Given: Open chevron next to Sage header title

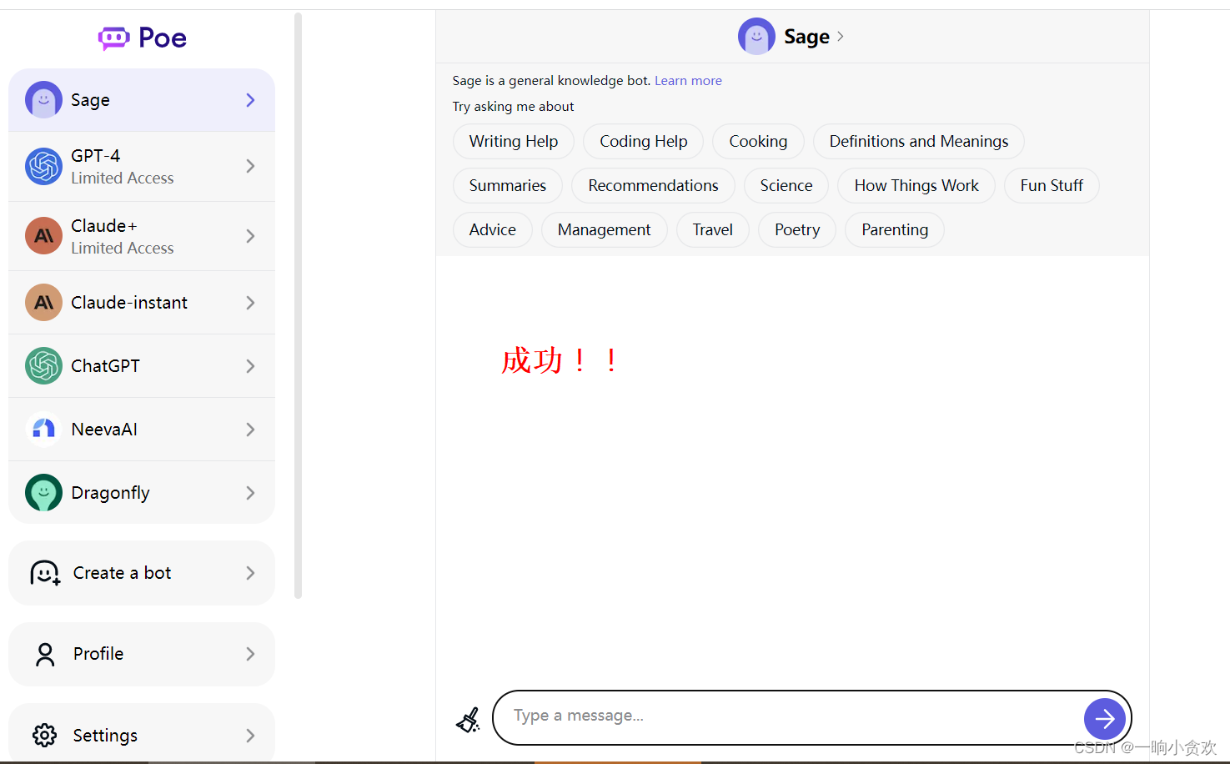Looking at the screenshot, I should (840, 37).
